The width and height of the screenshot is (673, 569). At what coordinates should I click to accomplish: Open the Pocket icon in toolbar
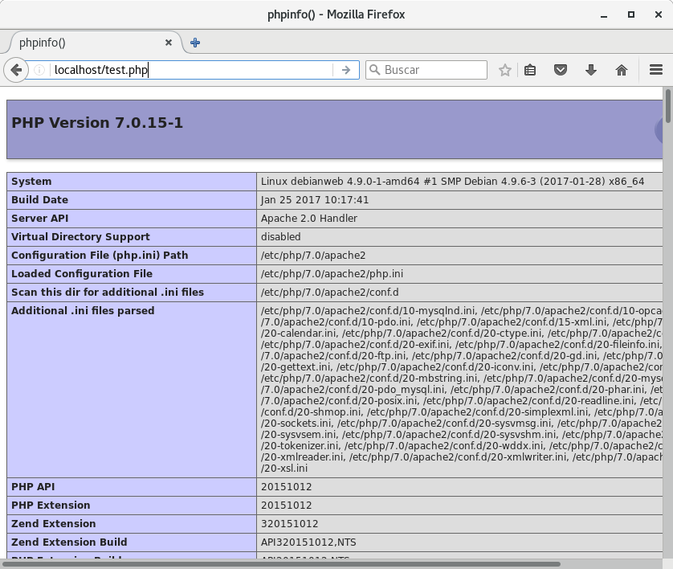[561, 70]
